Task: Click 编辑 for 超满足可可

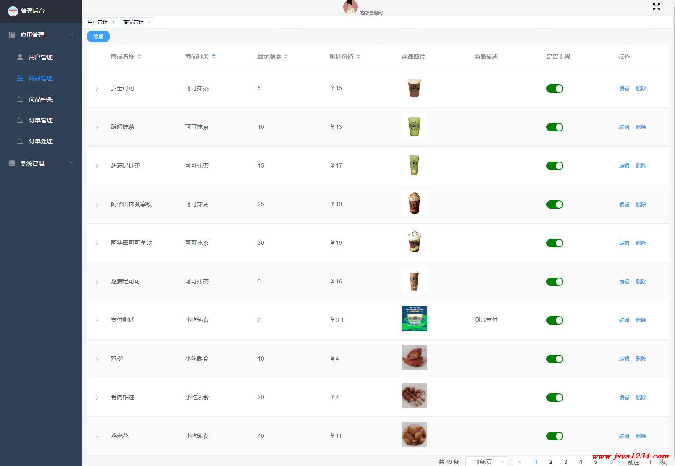Action: point(624,282)
